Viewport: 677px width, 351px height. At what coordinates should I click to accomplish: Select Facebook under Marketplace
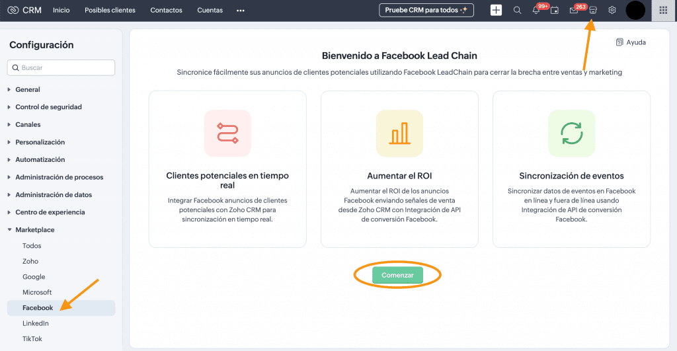click(x=61, y=308)
